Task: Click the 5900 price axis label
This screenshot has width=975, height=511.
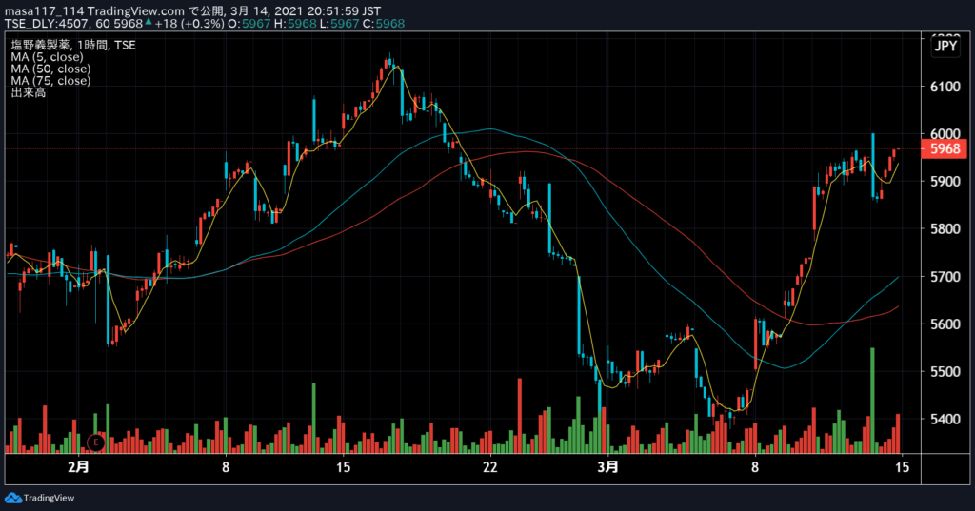Action: 945,182
